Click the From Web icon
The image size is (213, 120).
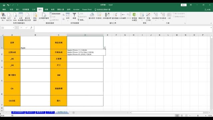15,17
